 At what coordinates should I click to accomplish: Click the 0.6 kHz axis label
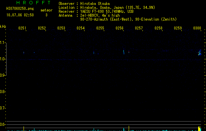point(3,124)
